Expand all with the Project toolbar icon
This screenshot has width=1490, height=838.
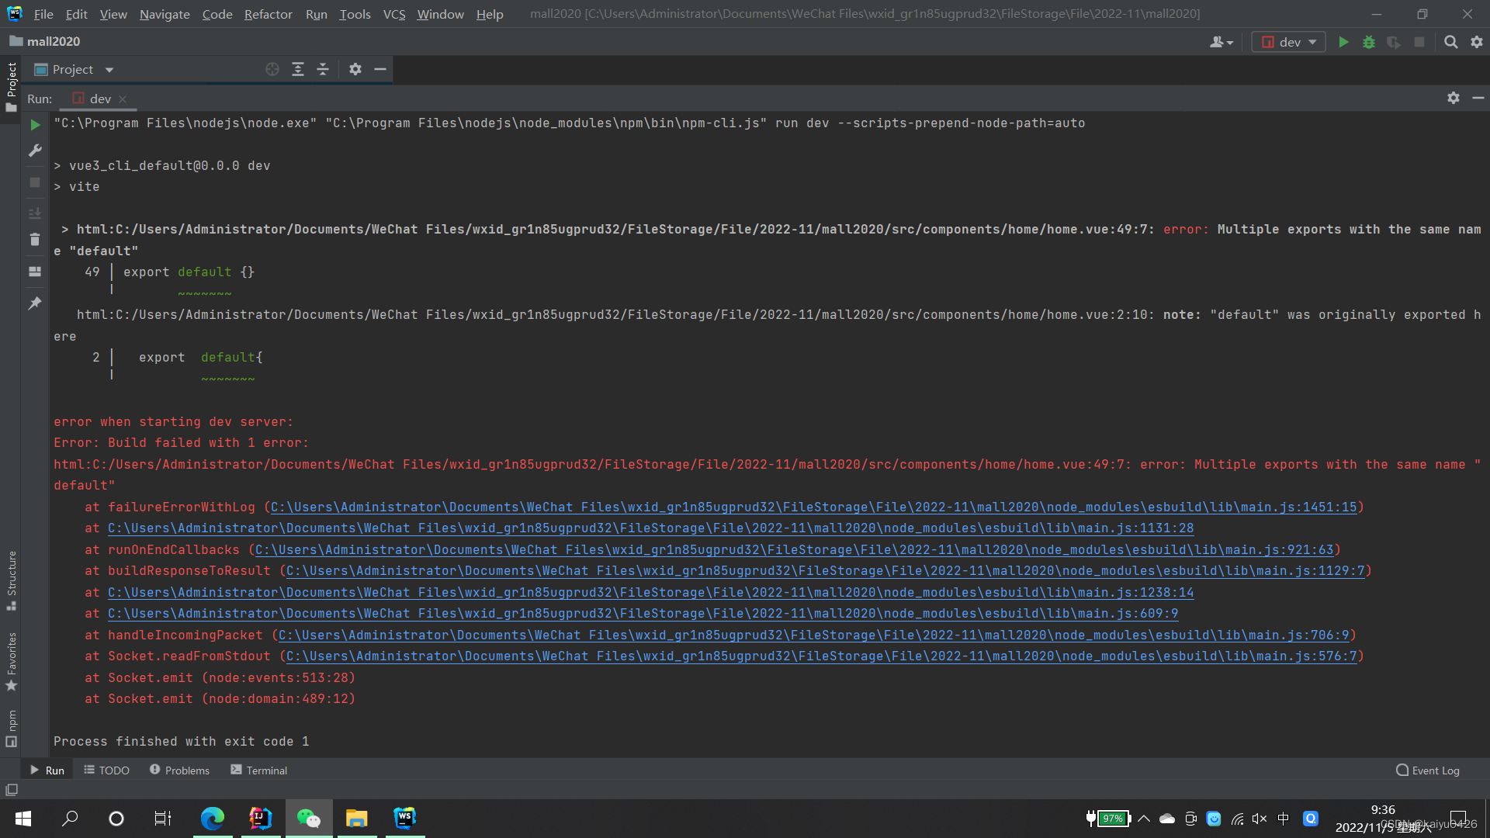pyautogui.click(x=298, y=69)
